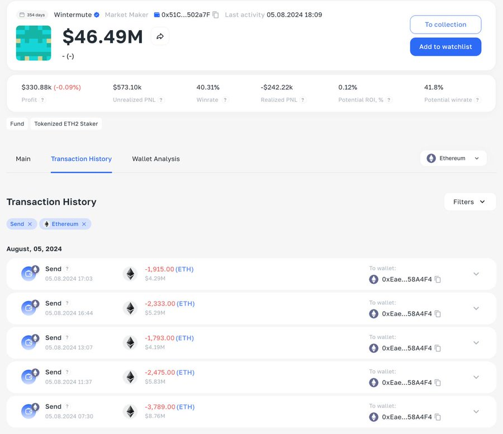Screen dimensions: 503x434
Task: Show the Potential winrate help tooltip
Action: point(477,99)
